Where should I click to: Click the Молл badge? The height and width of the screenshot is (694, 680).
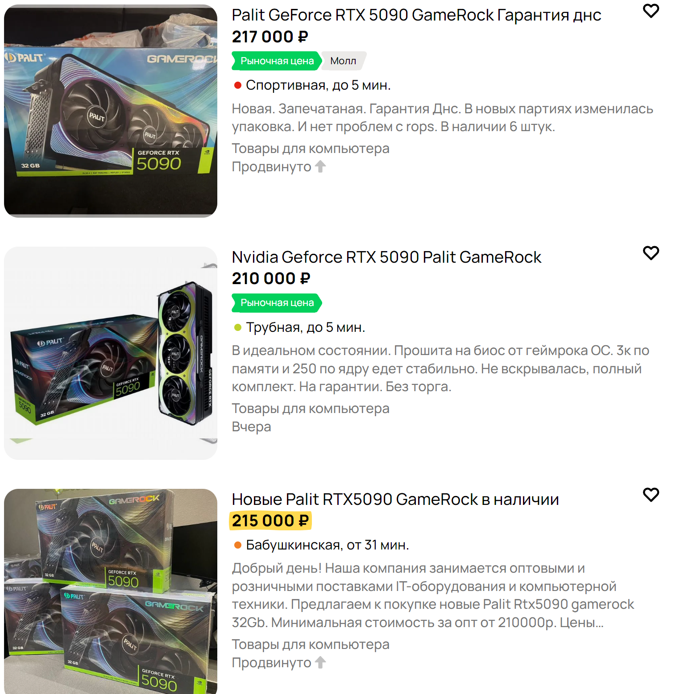344,61
